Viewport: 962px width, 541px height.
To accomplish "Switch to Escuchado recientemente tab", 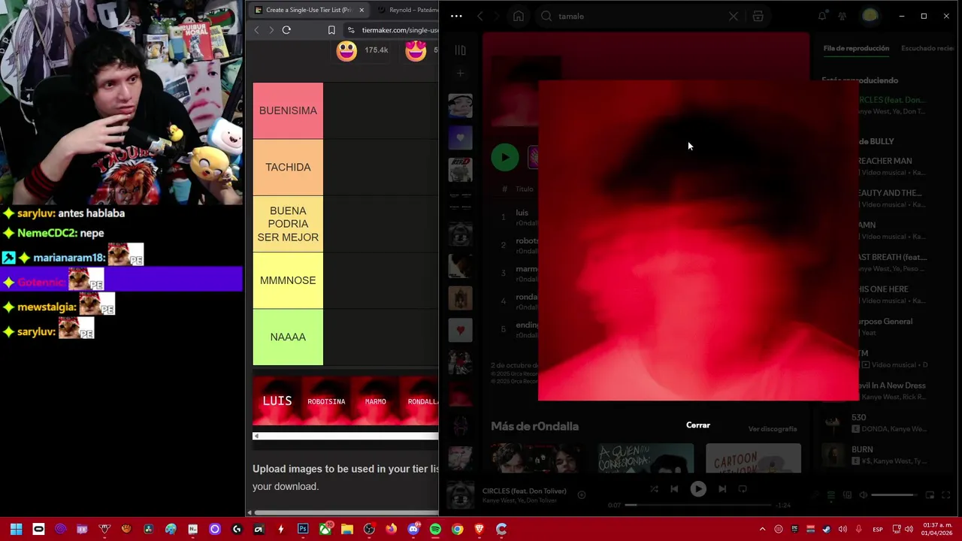I will [x=928, y=48].
